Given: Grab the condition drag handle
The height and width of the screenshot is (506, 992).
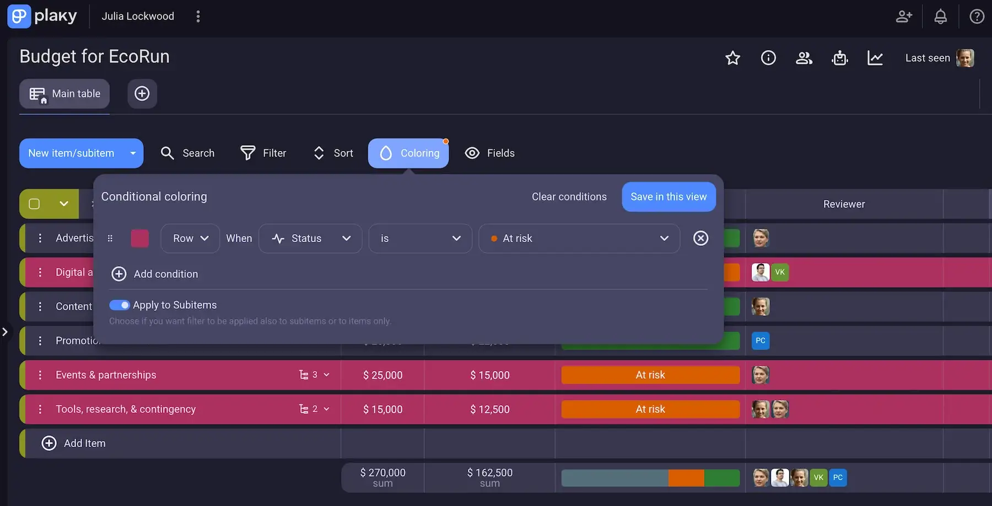Looking at the screenshot, I should point(110,238).
